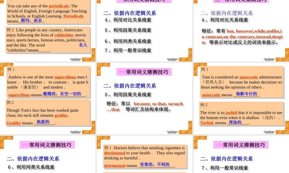Viewport: 289px width, 173px height.
Task: Click pink title above "5、利用因果关系线索" feature slide
Action: [x=144, y=72]
